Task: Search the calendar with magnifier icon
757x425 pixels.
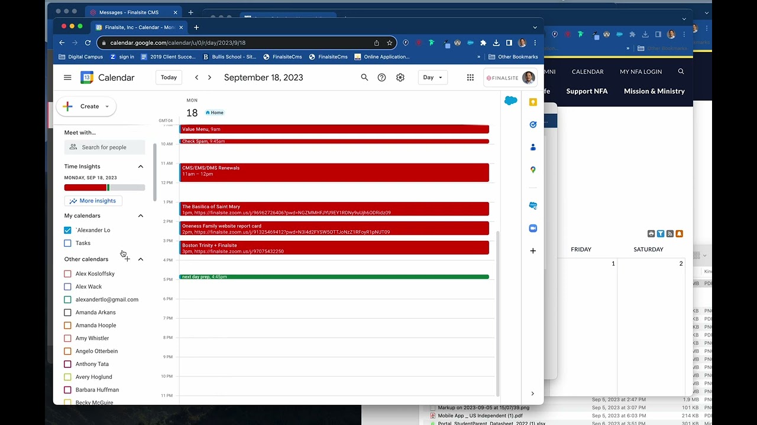Action: pos(364,77)
